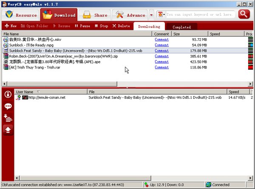Open Comment link for the .ape file
This screenshot has width=255, height=189.
click(161, 62)
